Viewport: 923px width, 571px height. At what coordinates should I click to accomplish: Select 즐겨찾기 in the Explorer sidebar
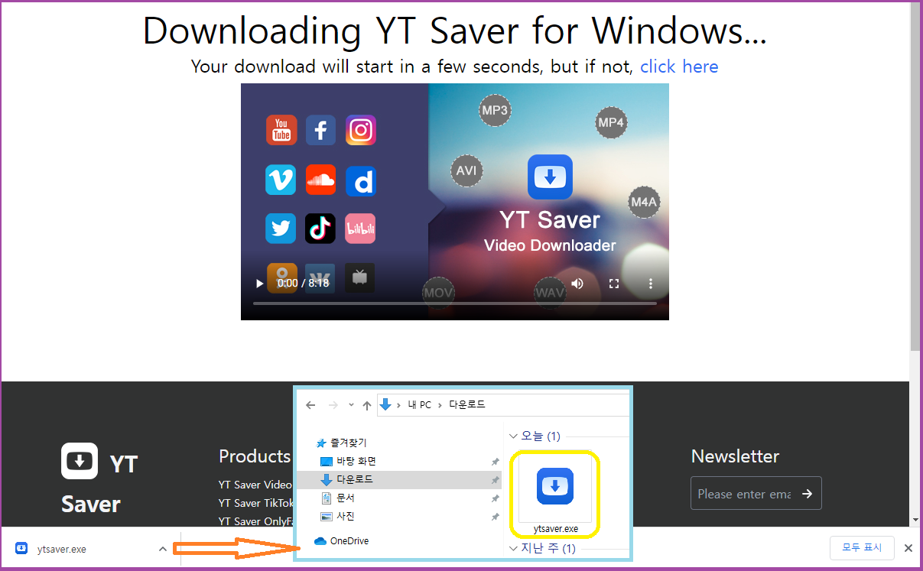pos(348,443)
